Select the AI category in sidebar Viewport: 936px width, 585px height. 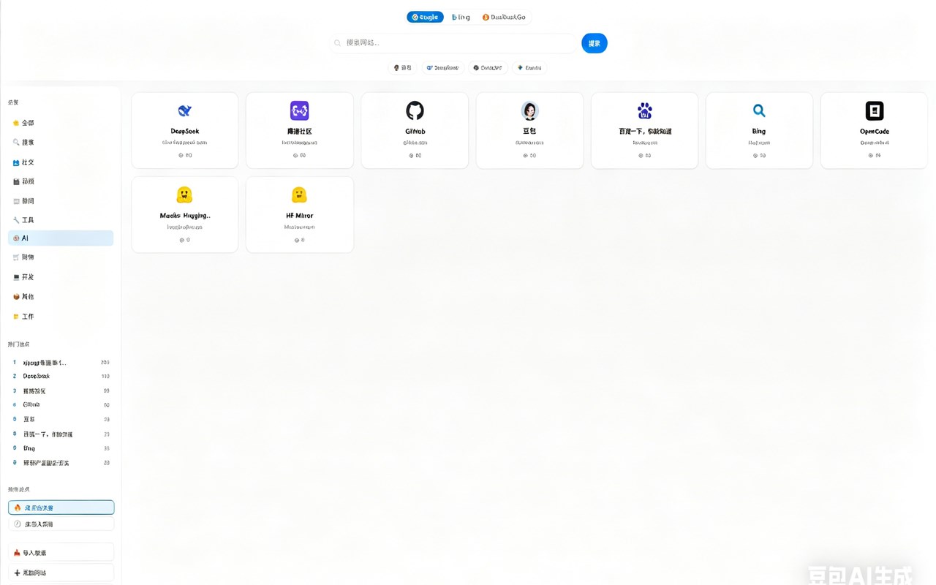(x=61, y=238)
